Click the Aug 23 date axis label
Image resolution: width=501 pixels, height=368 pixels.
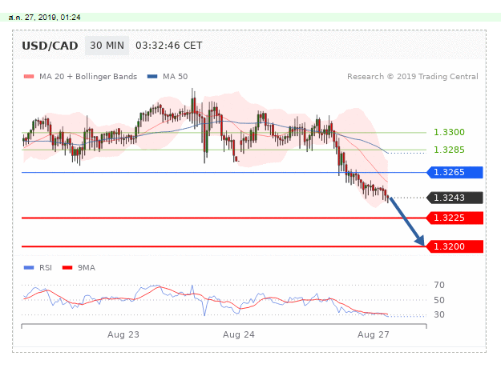click(x=123, y=334)
